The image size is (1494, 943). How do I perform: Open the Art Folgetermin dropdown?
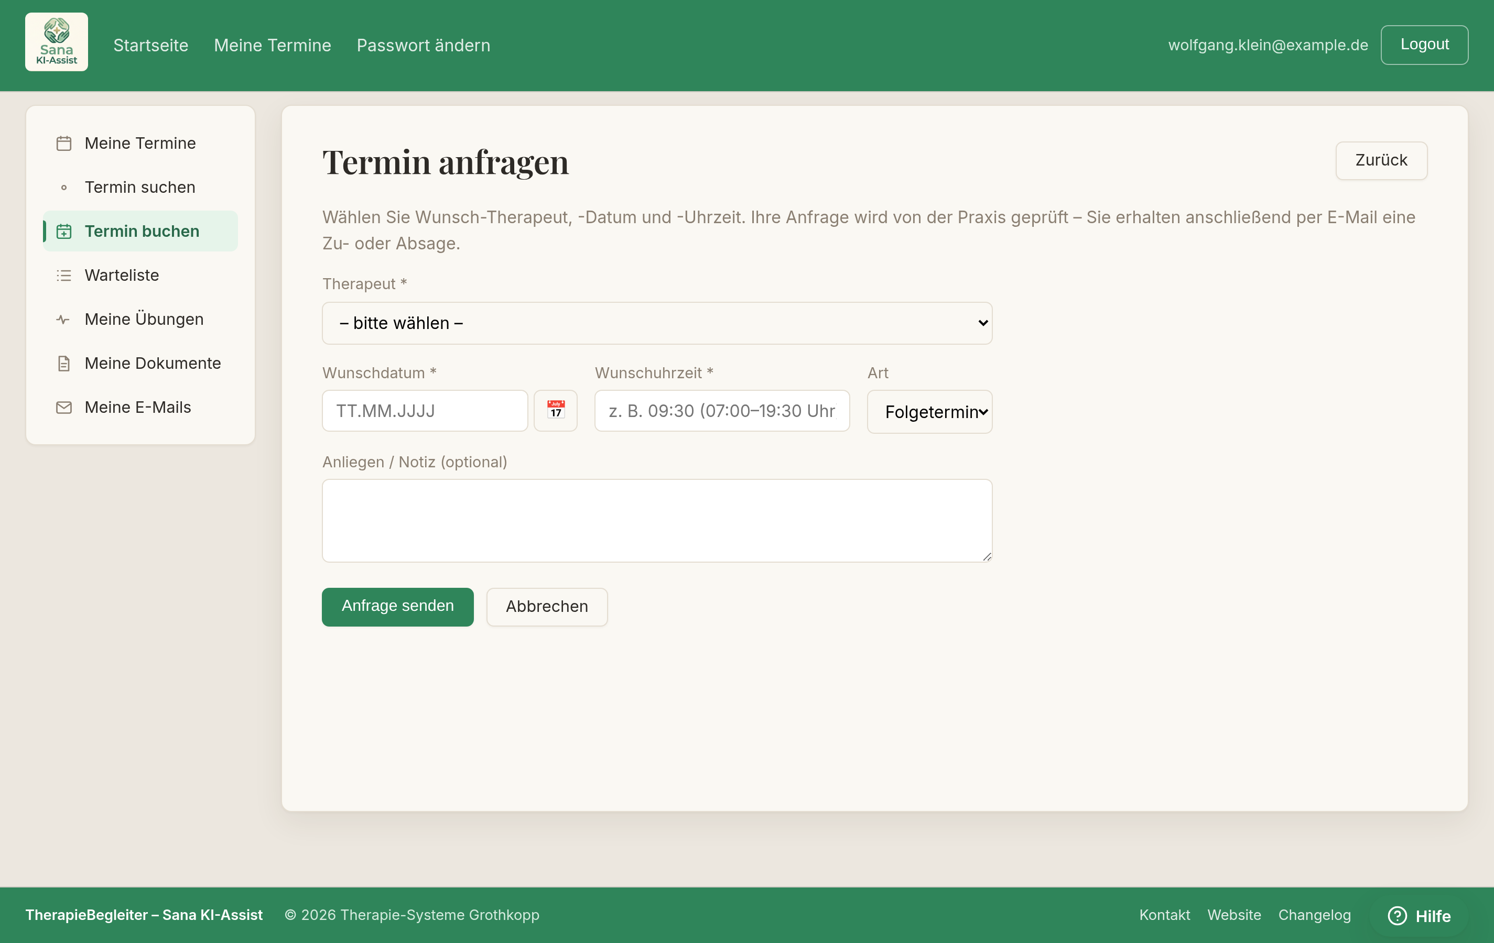929,412
